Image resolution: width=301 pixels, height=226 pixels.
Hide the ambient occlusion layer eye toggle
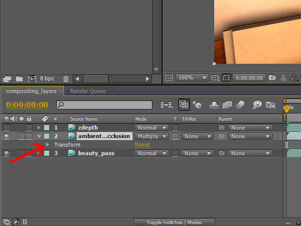7,136
